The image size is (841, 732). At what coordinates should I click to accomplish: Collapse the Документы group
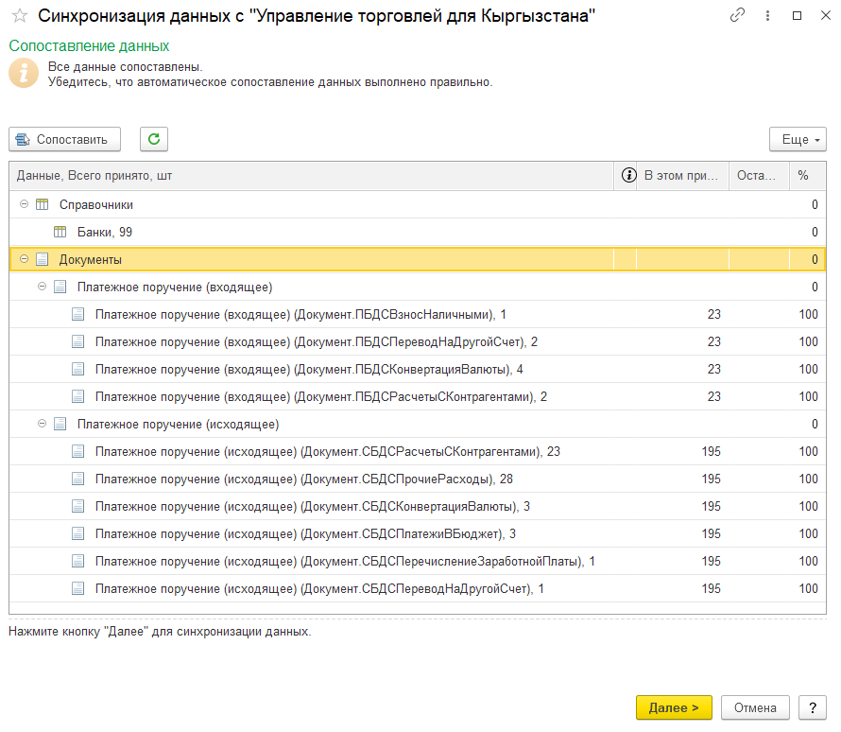point(24,259)
